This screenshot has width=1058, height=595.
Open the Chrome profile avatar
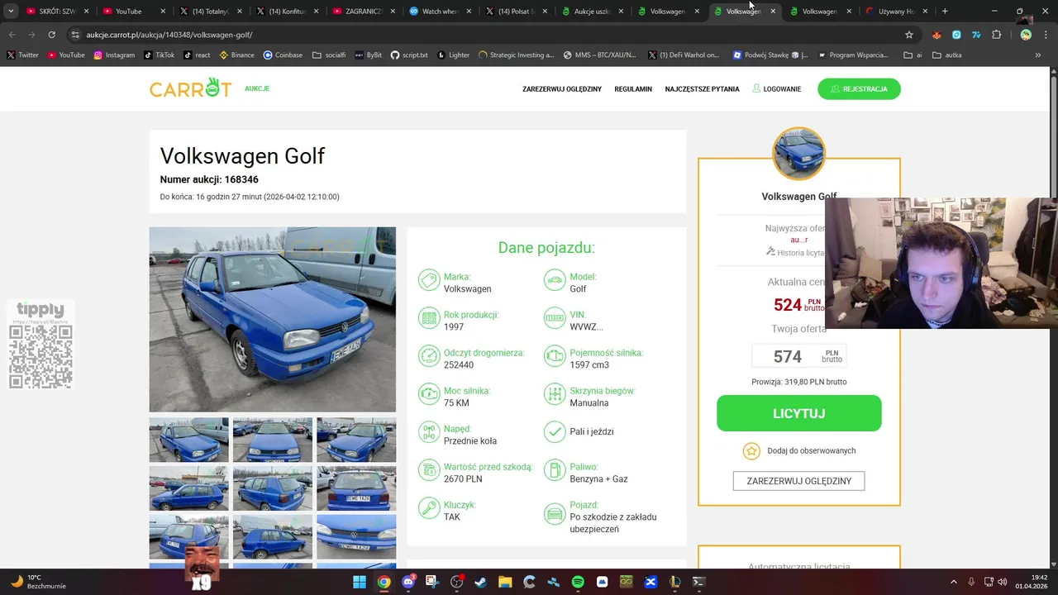pyautogui.click(x=1026, y=35)
